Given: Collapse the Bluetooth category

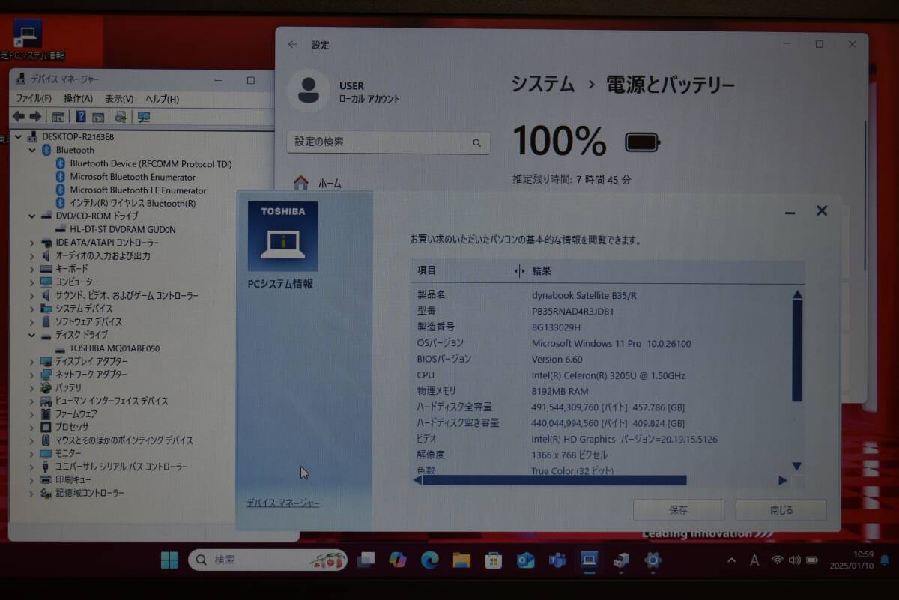Looking at the screenshot, I should coord(31,150).
